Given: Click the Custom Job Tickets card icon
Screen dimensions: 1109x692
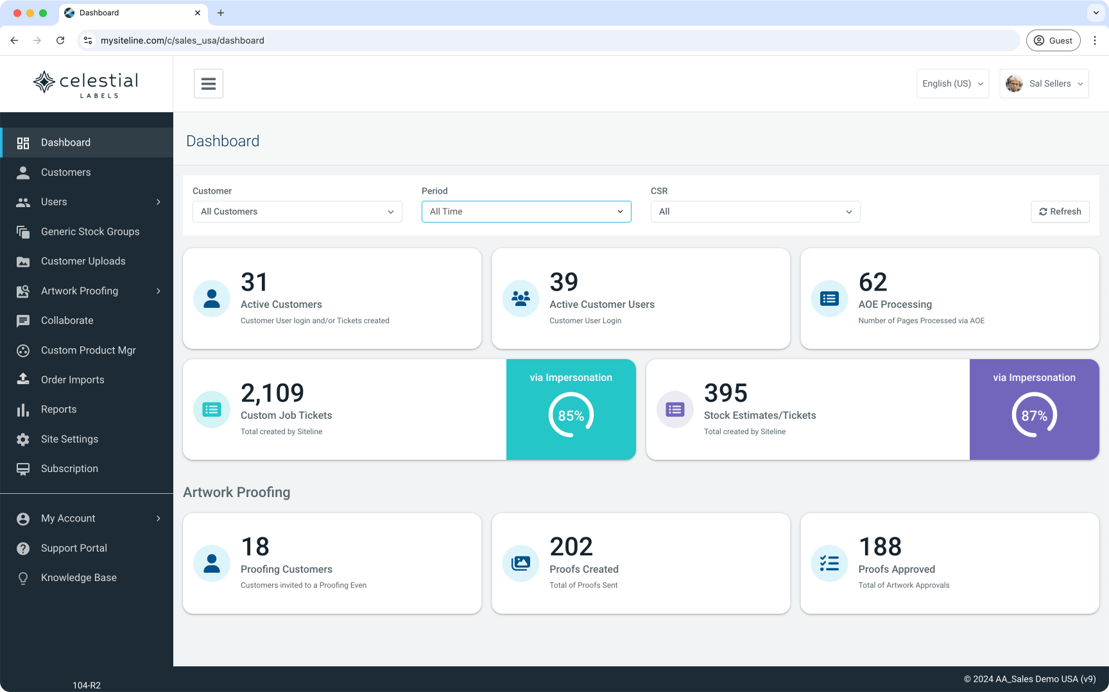Looking at the screenshot, I should 212,409.
